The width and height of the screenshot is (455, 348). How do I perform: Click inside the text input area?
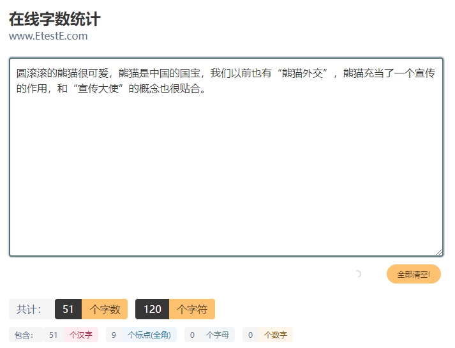[x=226, y=157]
